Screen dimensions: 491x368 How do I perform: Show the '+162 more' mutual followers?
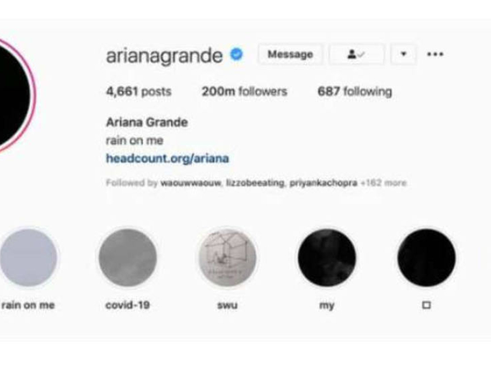pyautogui.click(x=384, y=183)
